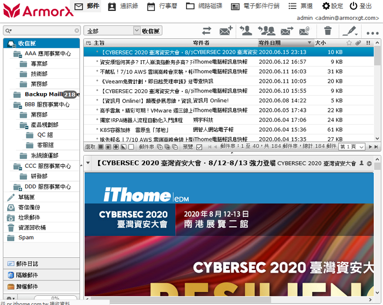Click the attachment paperclip column header
The width and height of the screenshot is (383, 305).
point(358,43)
